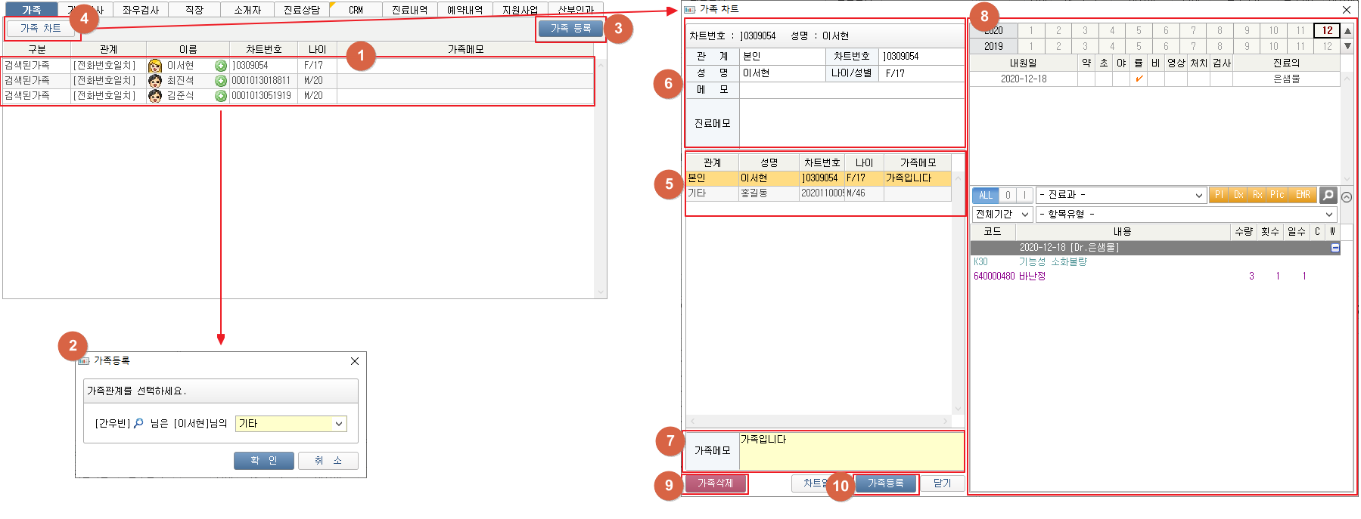Click green plus icon in 김준식 row
The width and height of the screenshot is (1361, 519).
click(221, 96)
